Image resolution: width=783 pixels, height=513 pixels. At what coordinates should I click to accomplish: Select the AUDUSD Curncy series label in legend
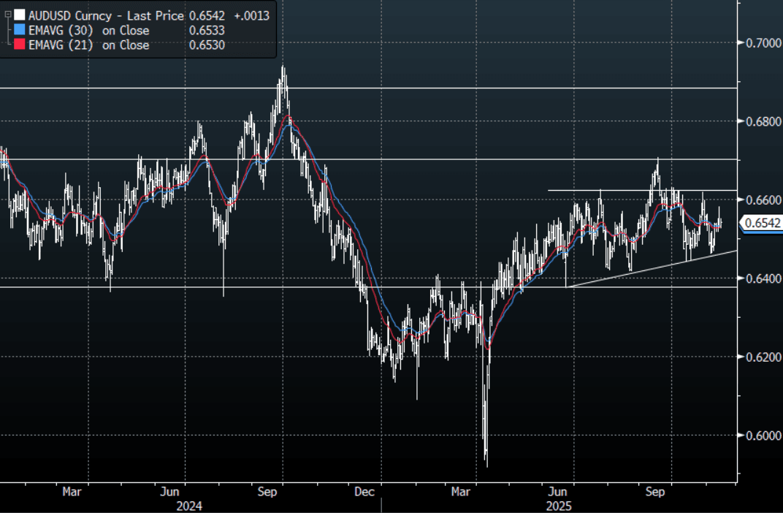(68, 15)
